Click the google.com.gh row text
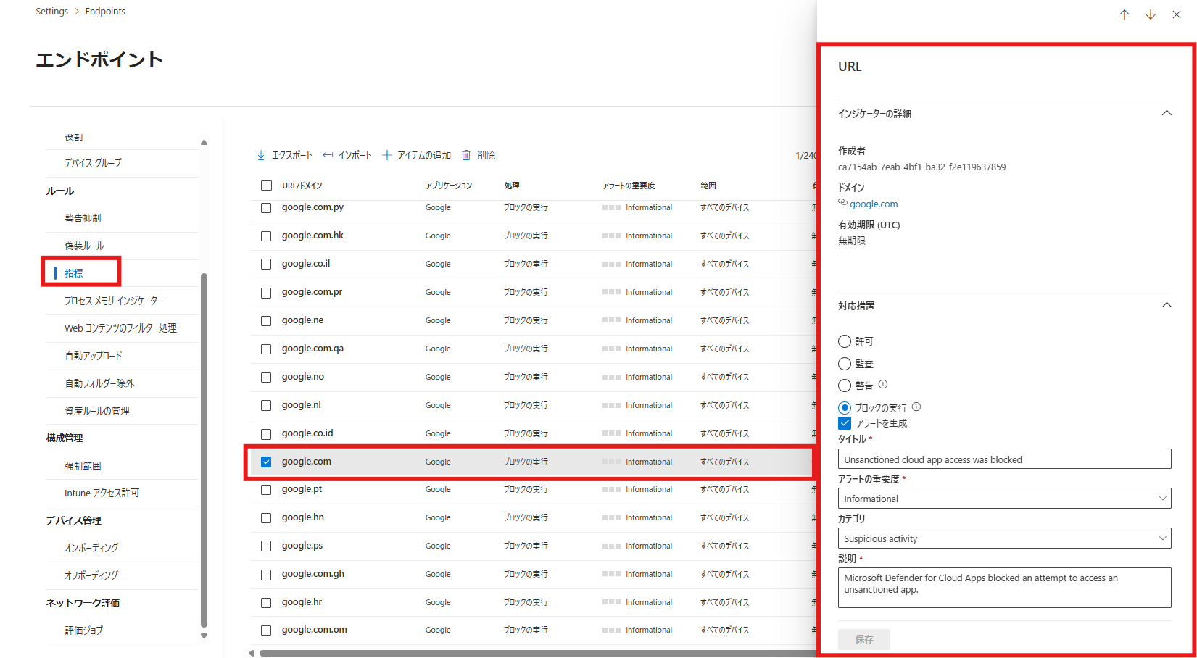Viewport: 1197px width, 658px height. tap(313, 574)
